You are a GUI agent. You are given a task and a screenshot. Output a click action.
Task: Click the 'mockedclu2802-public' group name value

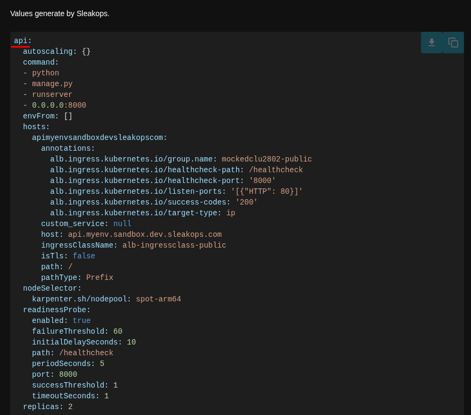pos(267,159)
